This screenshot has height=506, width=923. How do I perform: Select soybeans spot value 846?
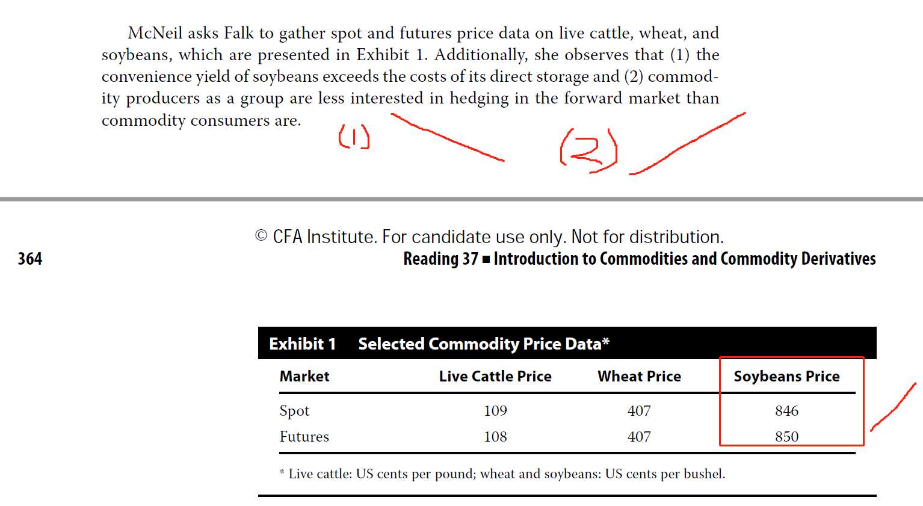[786, 410]
